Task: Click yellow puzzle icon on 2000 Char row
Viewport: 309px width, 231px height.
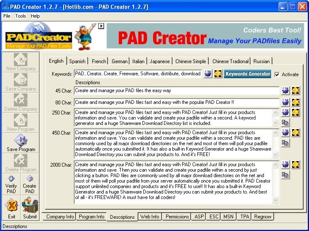Action: 296,165
